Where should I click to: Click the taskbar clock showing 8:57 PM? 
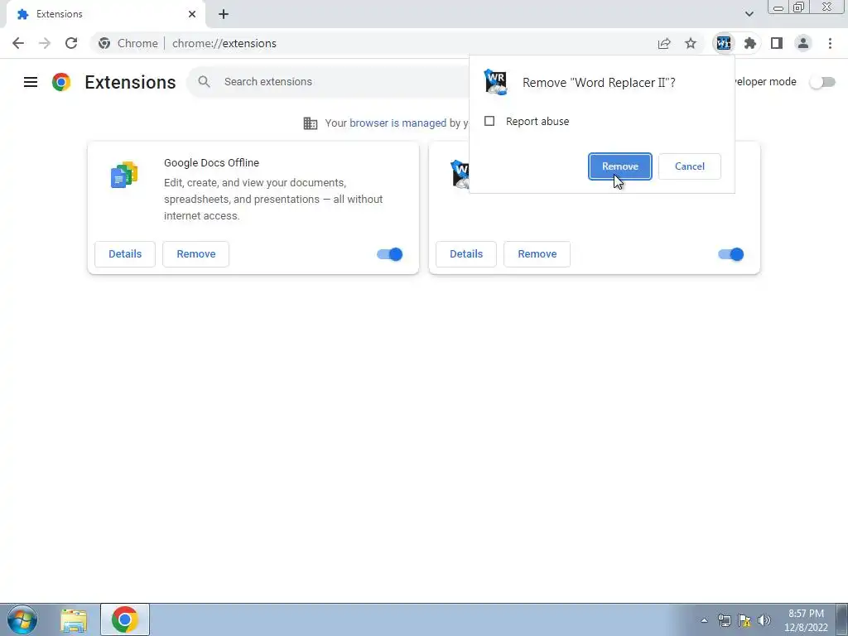tap(806, 620)
